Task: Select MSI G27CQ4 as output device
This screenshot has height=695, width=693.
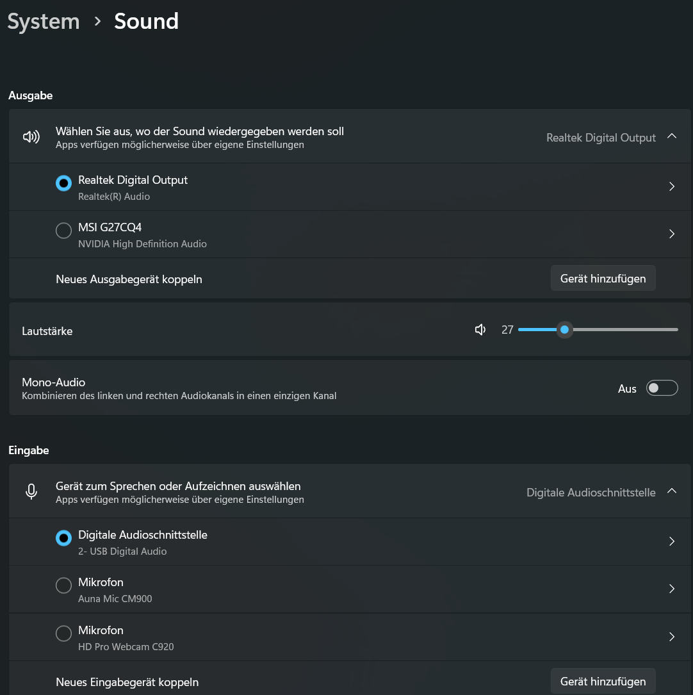Action: tap(63, 231)
